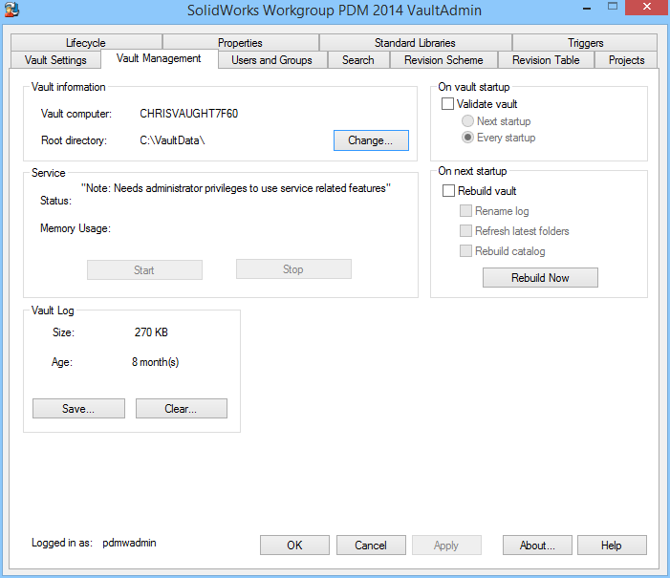
Task: Click the Apply button
Action: pyautogui.click(x=446, y=546)
